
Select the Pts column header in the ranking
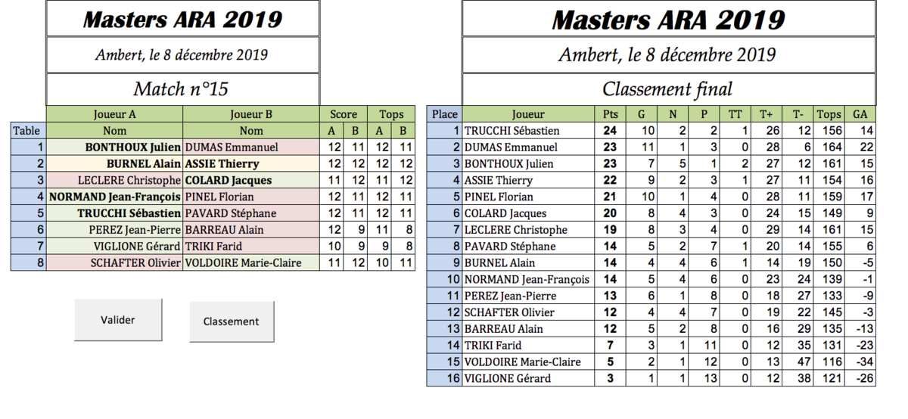(x=609, y=114)
